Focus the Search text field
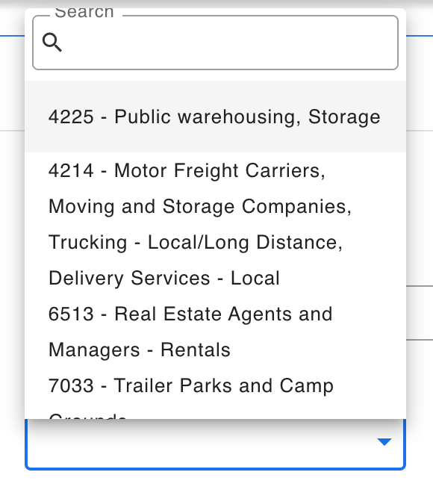433x481 pixels. (215, 43)
